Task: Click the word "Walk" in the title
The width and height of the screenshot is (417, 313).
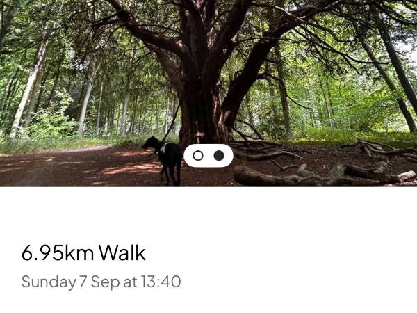Action: point(122,252)
